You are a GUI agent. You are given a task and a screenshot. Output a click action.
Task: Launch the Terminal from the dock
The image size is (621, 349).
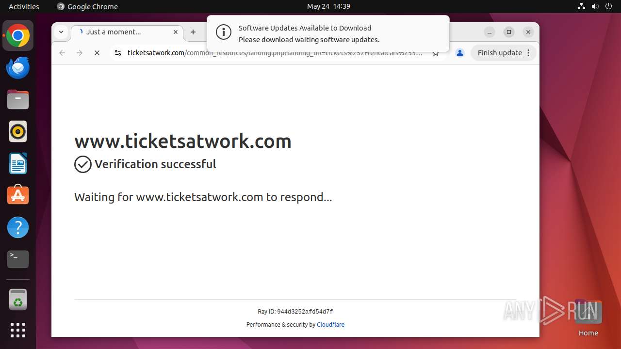tap(18, 259)
